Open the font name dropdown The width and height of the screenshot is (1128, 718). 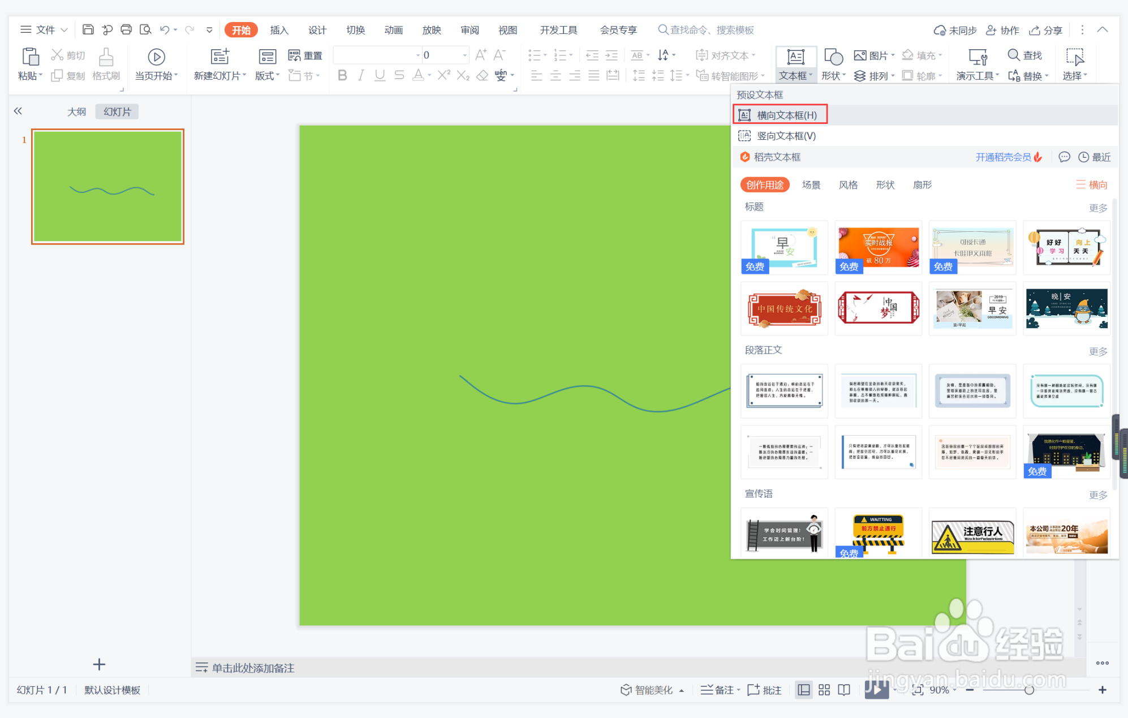click(418, 55)
